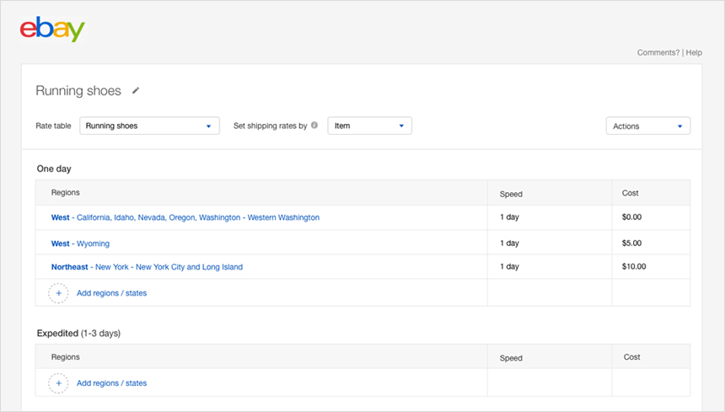This screenshot has height=412, width=725.
Task: Click Regions header in Expedited table
Action: 65,357
